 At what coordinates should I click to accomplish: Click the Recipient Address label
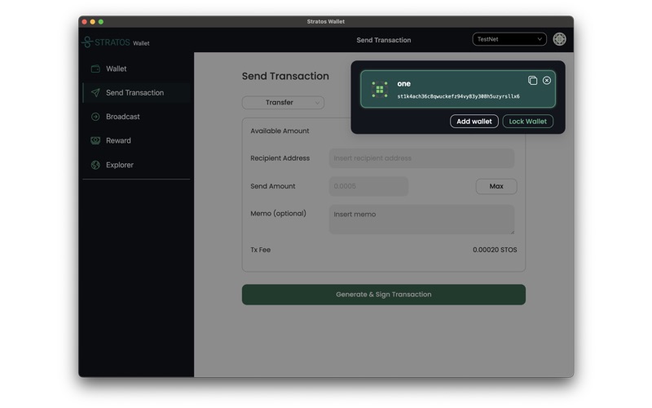point(280,158)
